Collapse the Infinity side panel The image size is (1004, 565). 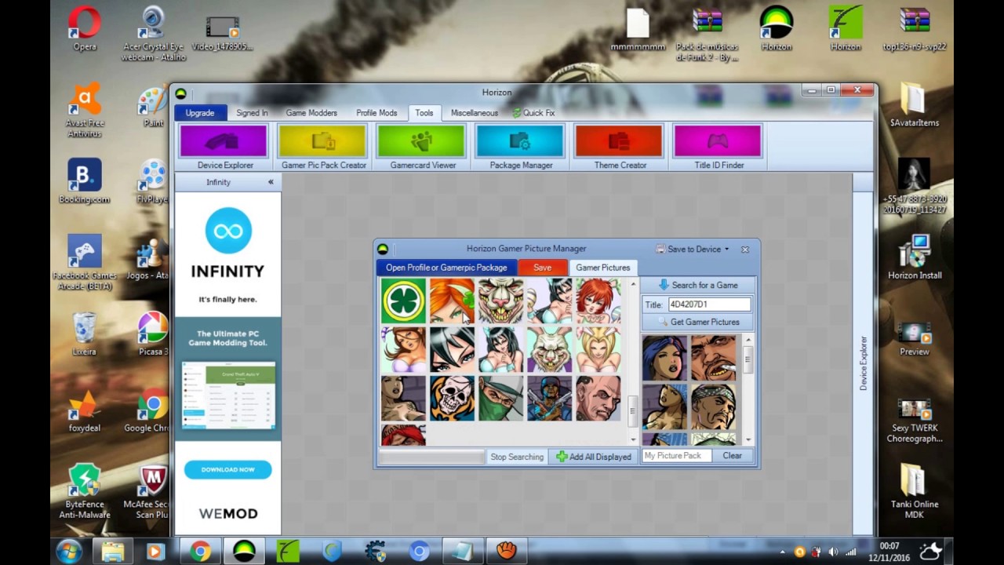click(x=271, y=182)
